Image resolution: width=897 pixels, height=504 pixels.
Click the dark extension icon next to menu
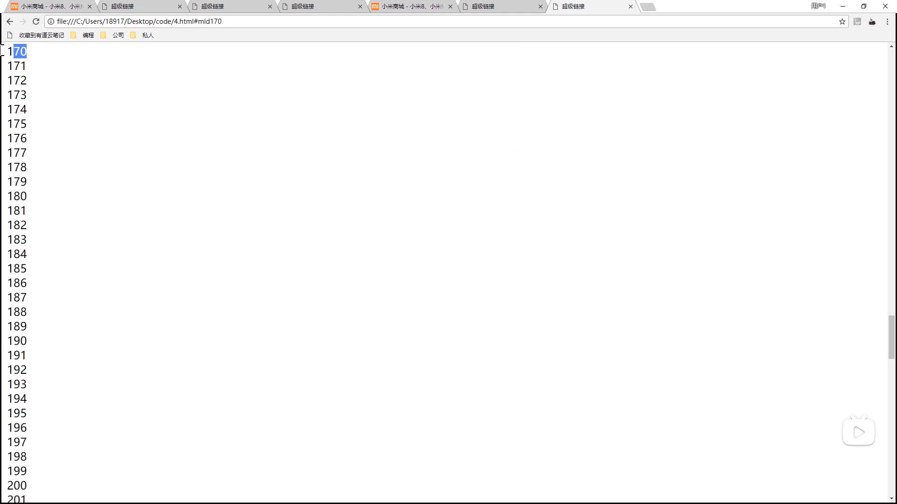872,21
